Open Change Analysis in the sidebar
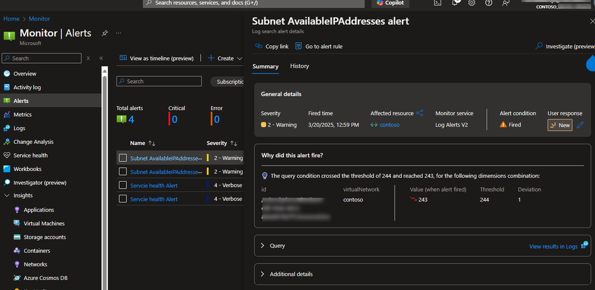Screen dimensions: 595x290 coord(33,142)
